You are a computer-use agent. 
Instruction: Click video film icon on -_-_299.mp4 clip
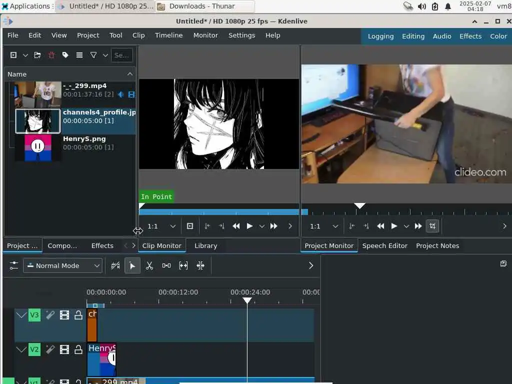(131, 94)
